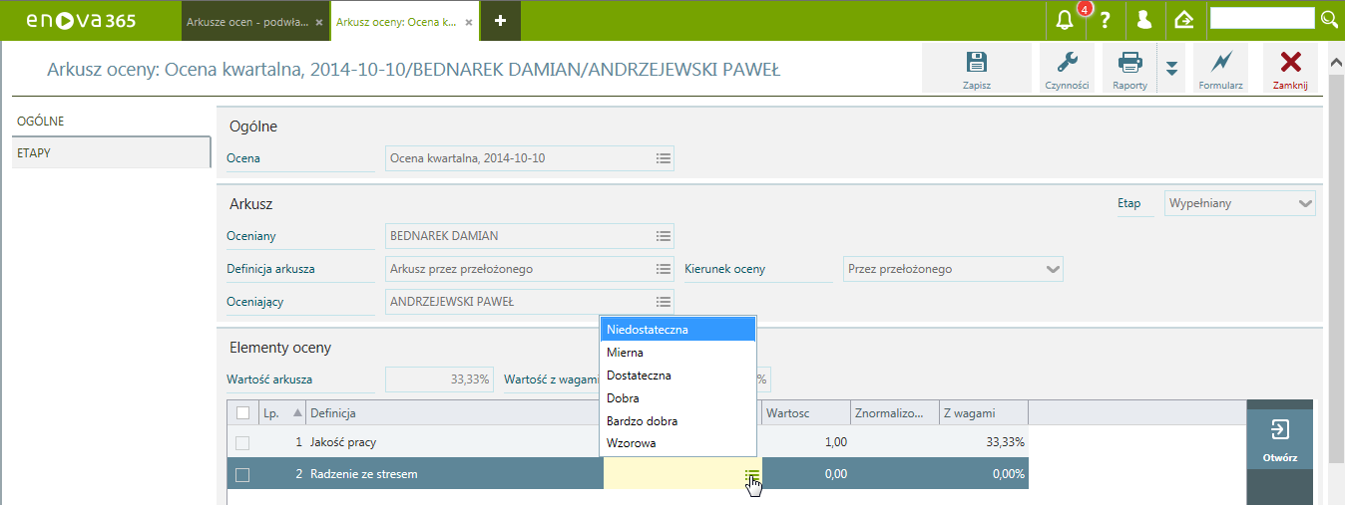Check the Radzenie ze stresem row checkbox
Image resolution: width=1345 pixels, height=505 pixels.
pyautogui.click(x=242, y=475)
